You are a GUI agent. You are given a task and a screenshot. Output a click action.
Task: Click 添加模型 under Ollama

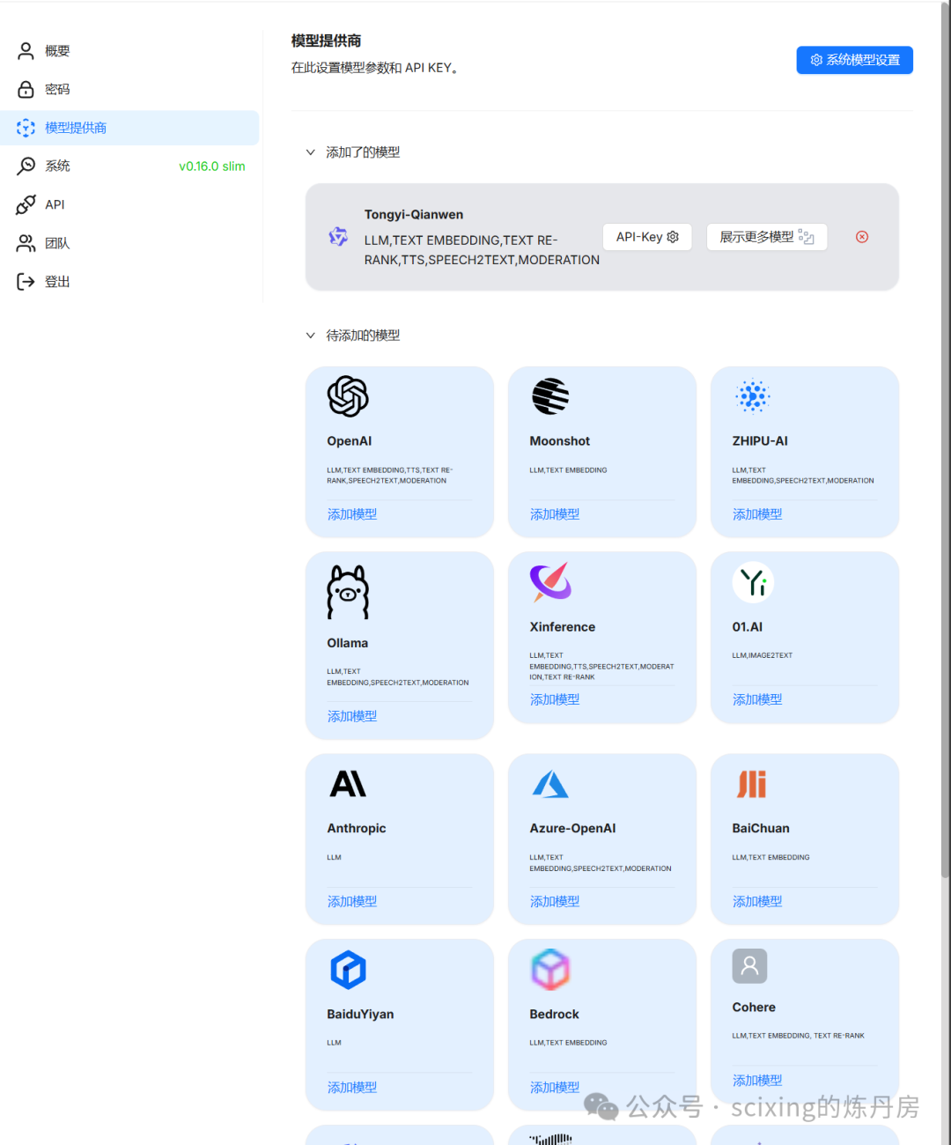[x=352, y=716]
